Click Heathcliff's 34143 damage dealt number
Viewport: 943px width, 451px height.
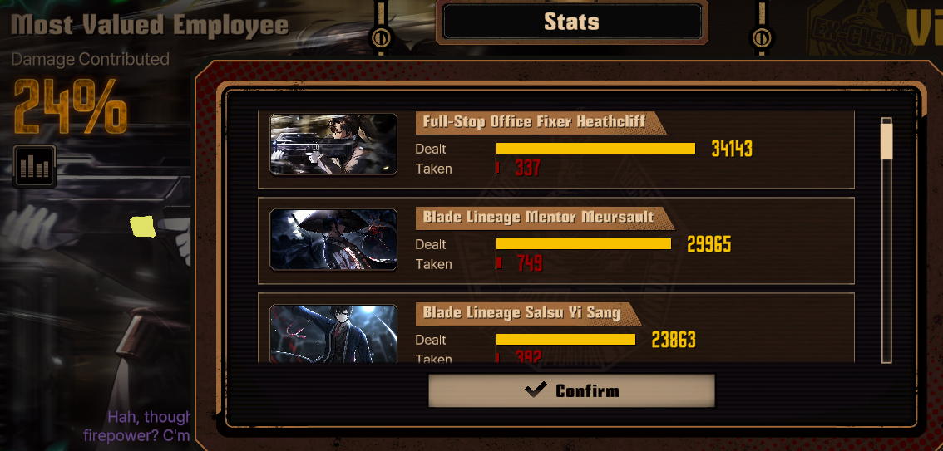(x=732, y=149)
